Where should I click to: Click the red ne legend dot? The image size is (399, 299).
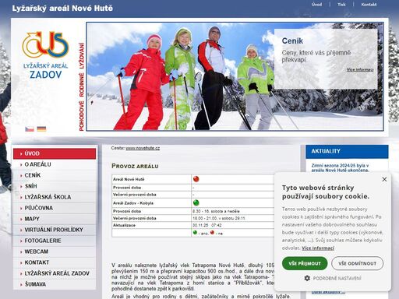tap(212, 232)
